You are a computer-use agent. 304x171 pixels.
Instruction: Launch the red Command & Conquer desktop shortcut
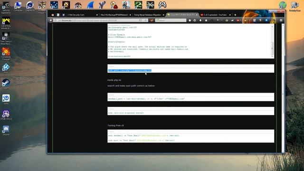click(x=6, y=54)
